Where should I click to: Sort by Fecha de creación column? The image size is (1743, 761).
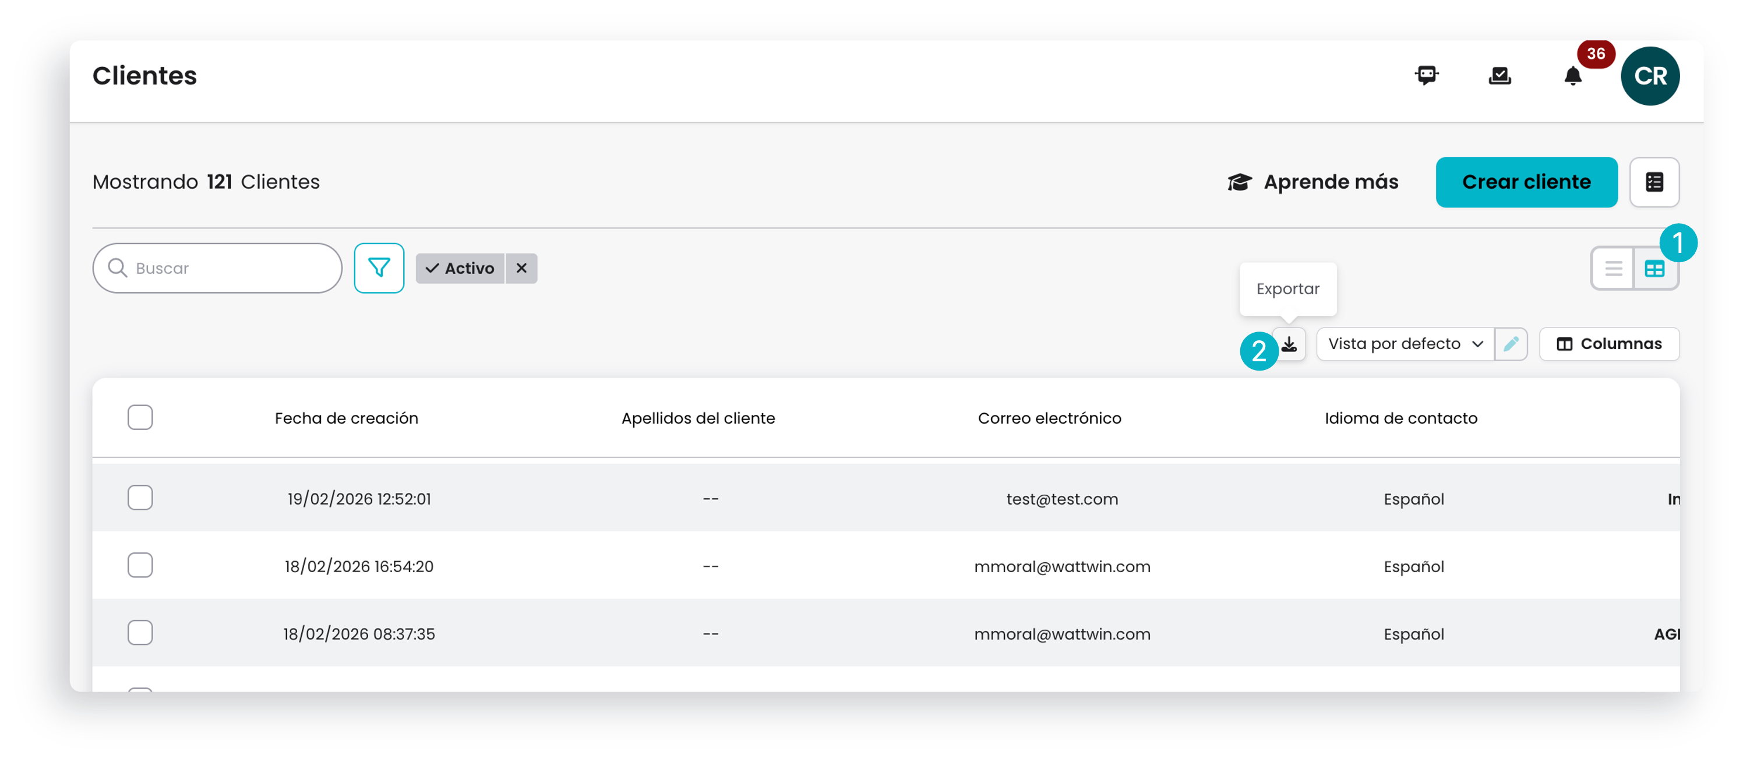(347, 418)
